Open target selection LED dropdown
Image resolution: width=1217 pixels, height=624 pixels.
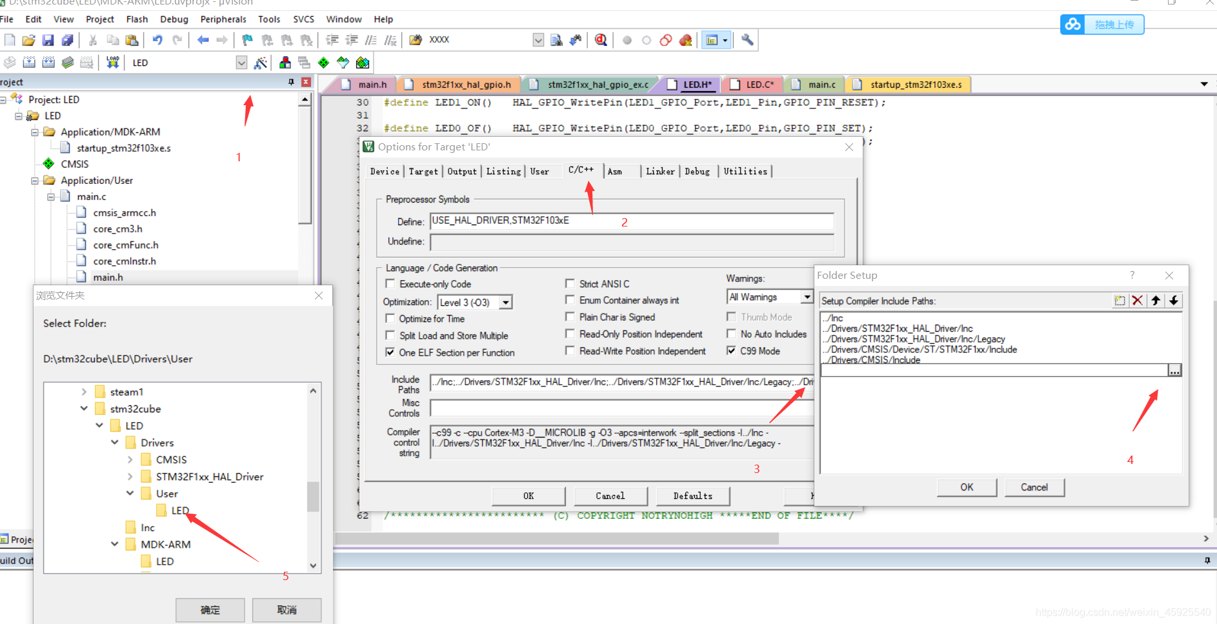(241, 63)
